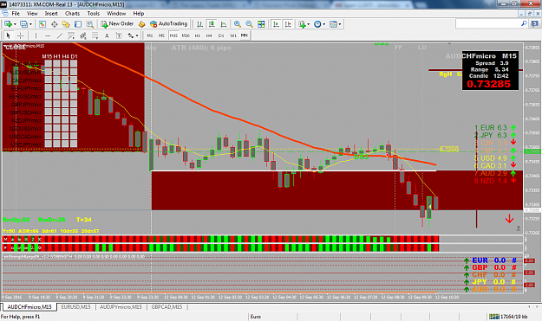The width and height of the screenshot is (542, 321).
Task: Expand the Periods dropdown arrow
Action: point(323,24)
